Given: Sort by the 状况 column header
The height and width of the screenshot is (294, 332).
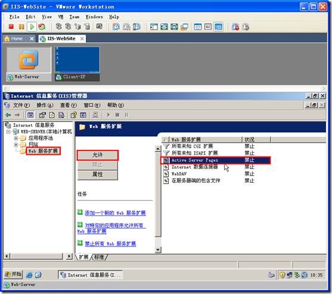Looking at the screenshot, I should coord(256,139).
